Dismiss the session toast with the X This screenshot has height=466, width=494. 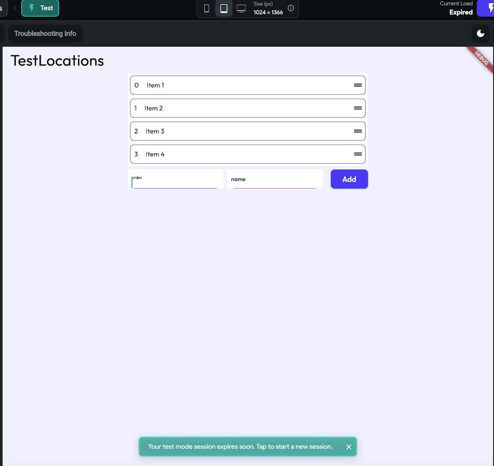click(349, 446)
